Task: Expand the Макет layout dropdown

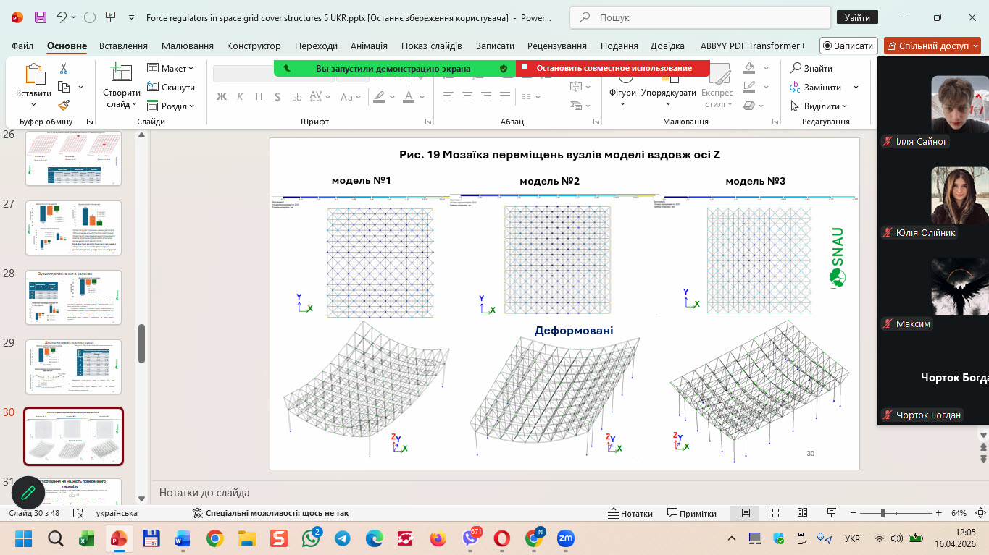Action: coord(171,68)
